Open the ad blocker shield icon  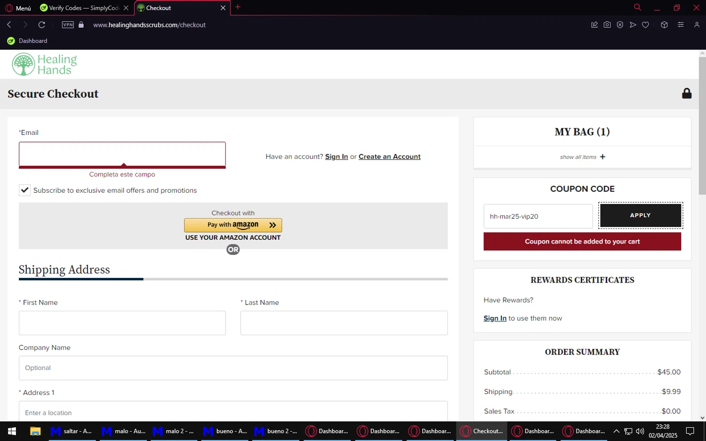620,25
